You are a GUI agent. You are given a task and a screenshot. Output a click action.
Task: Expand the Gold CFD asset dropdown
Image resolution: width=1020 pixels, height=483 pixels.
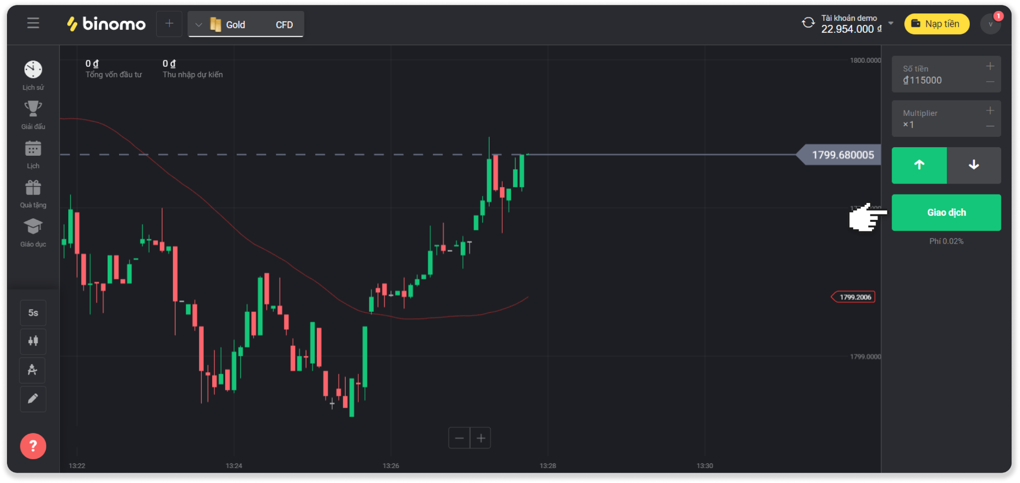(x=198, y=24)
